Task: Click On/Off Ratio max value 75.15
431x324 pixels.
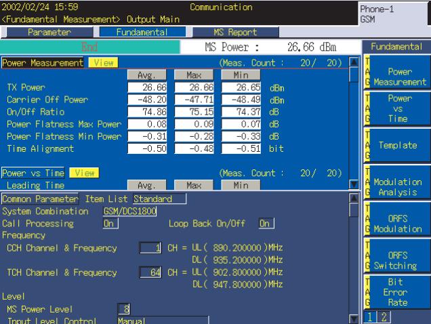Action: (194, 112)
